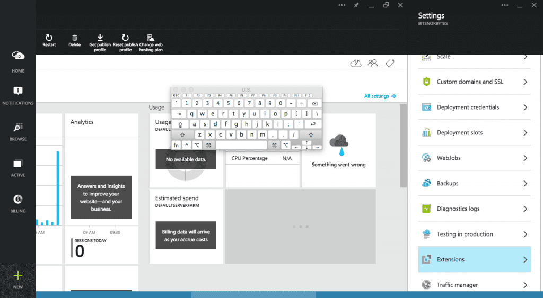Open the WebJobs settings entry
Viewport: 543px width, 298px height.
point(475,158)
